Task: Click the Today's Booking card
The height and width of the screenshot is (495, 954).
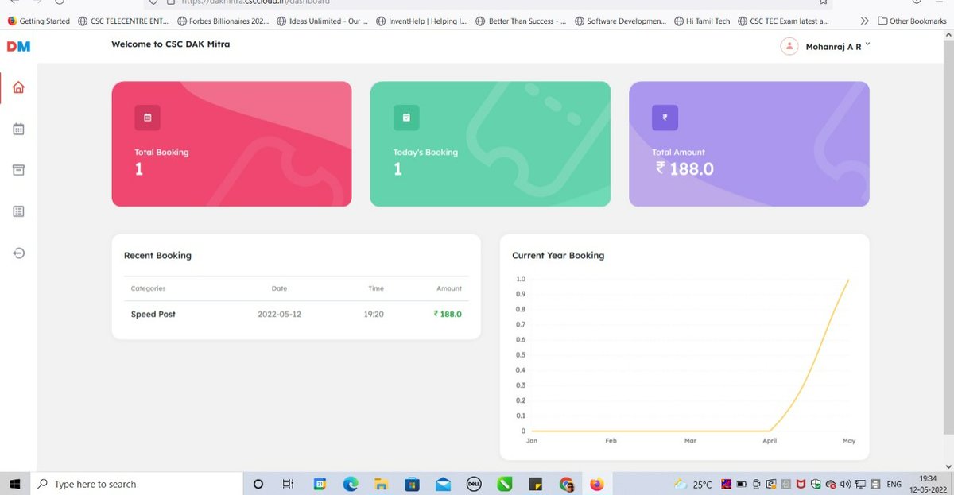Action: click(x=491, y=144)
